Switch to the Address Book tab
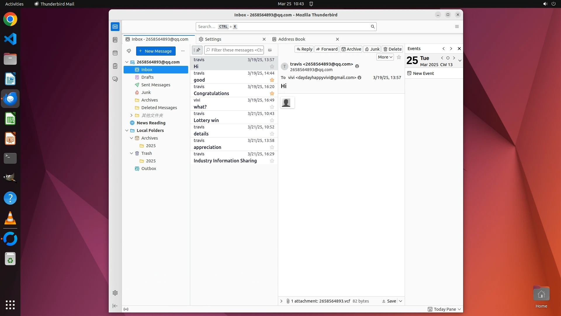Image resolution: width=561 pixels, height=316 pixels. click(292, 39)
